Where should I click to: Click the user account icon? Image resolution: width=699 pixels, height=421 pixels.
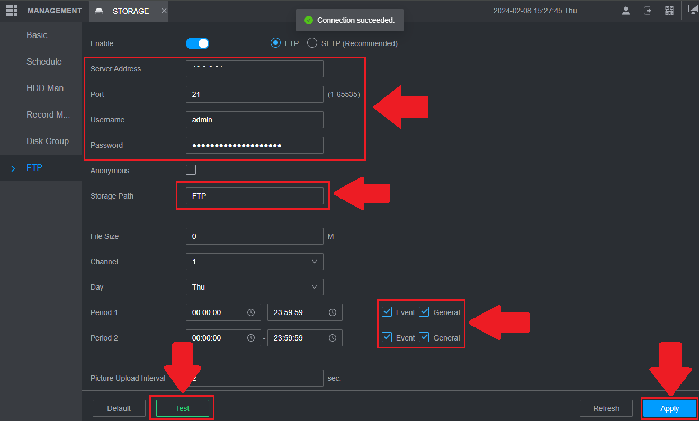[x=626, y=11]
